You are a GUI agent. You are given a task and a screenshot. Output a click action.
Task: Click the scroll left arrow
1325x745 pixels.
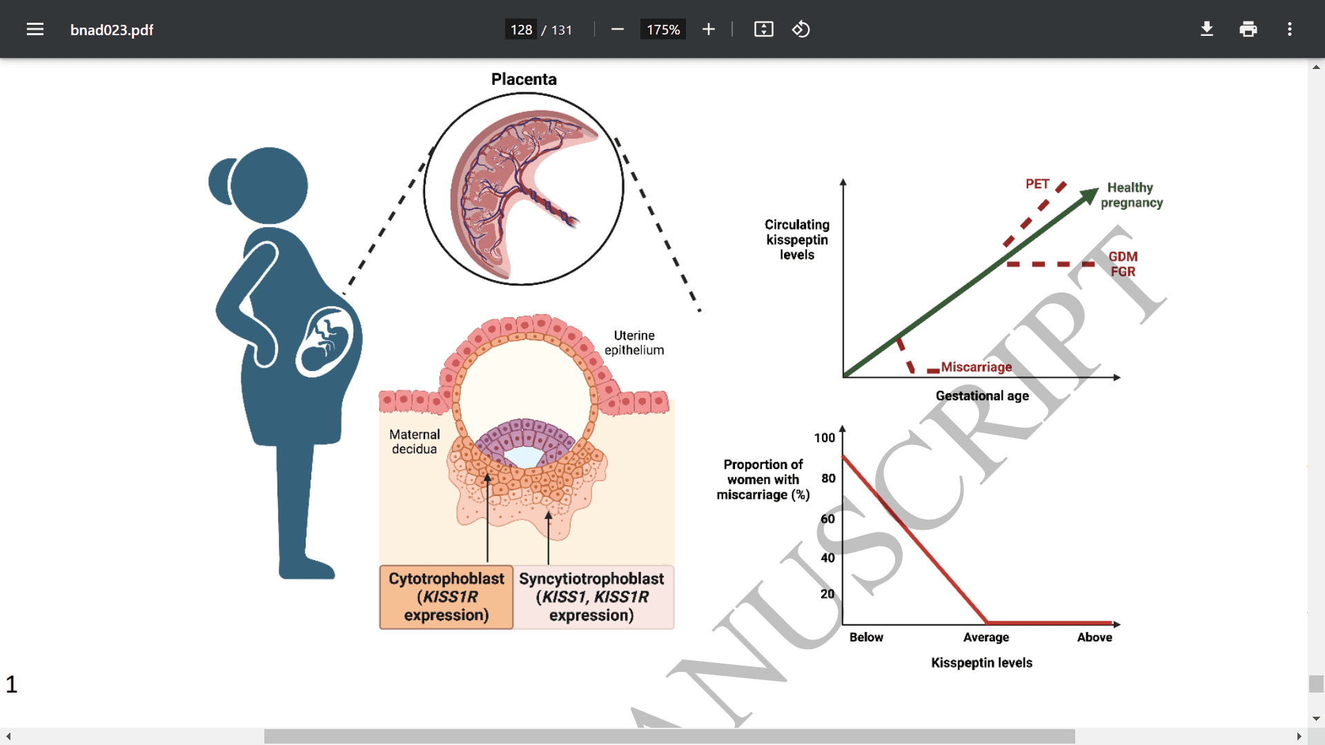point(8,736)
